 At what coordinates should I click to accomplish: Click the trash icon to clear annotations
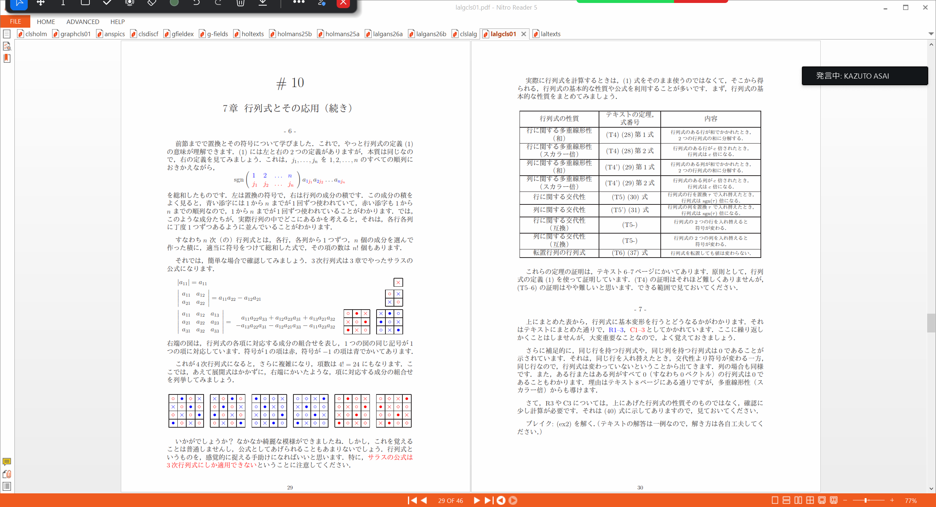point(240,3)
